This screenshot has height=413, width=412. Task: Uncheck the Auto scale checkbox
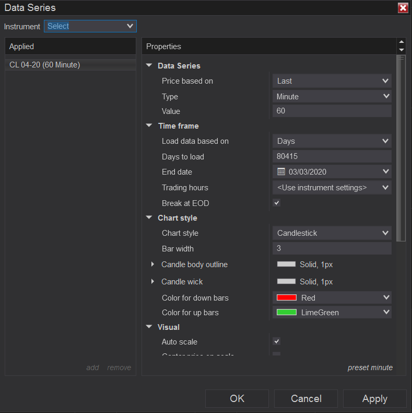(277, 341)
